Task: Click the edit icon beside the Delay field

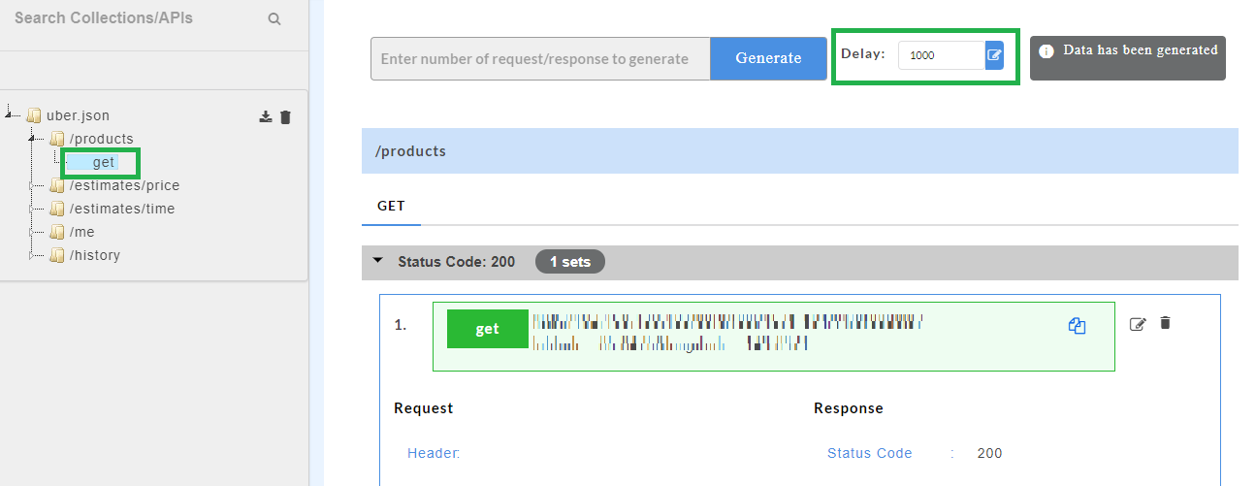Action: [x=994, y=55]
